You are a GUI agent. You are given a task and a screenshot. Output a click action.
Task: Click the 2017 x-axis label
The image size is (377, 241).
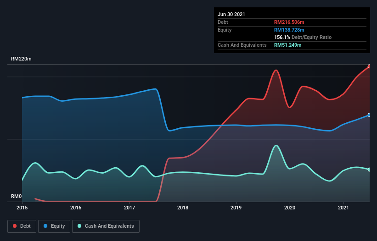[129, 208]
